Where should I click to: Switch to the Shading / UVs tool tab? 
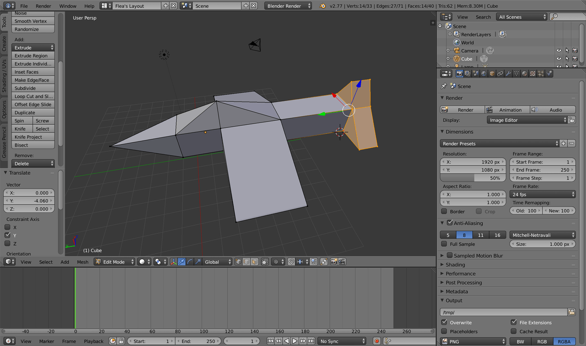click(5, 76)
